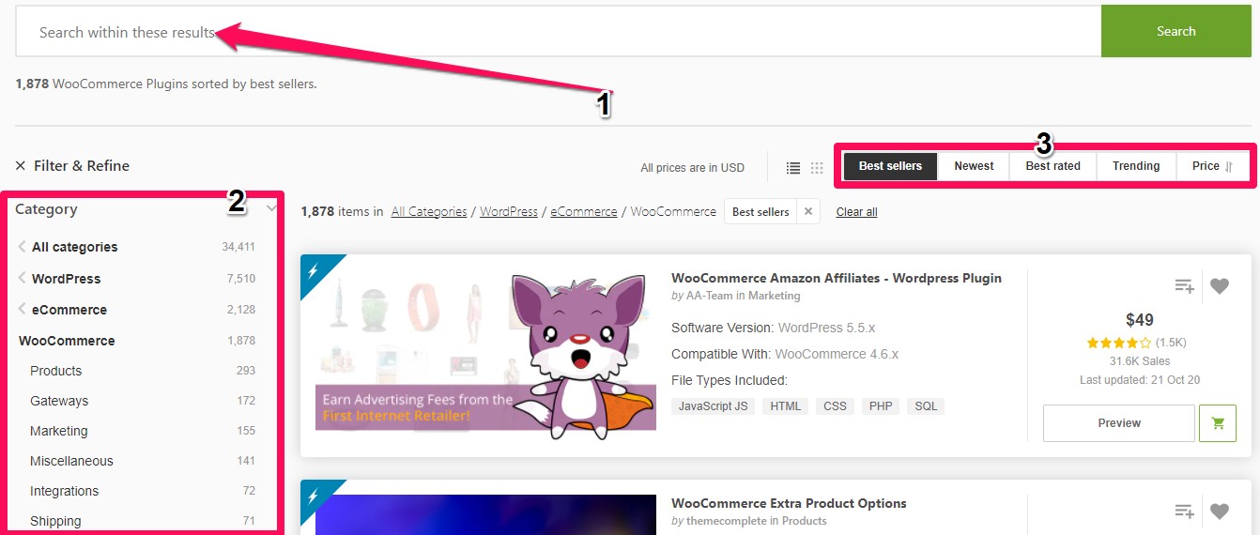The image size is (1260, 535).
Task: Switch to grid view layout icon
Action: [817, 168]
